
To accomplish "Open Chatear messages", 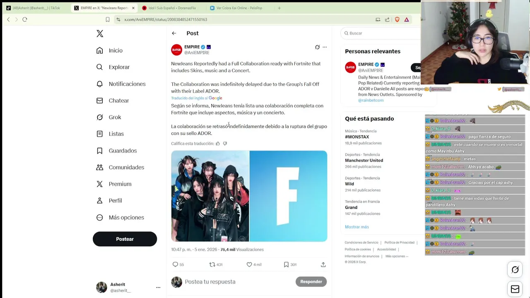I will point(113,101).
